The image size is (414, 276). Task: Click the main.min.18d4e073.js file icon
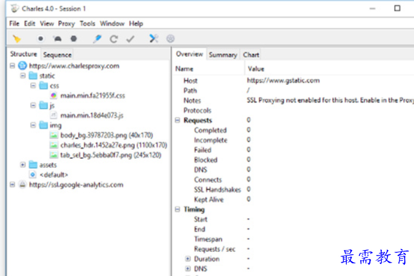[x=54, y=115]
